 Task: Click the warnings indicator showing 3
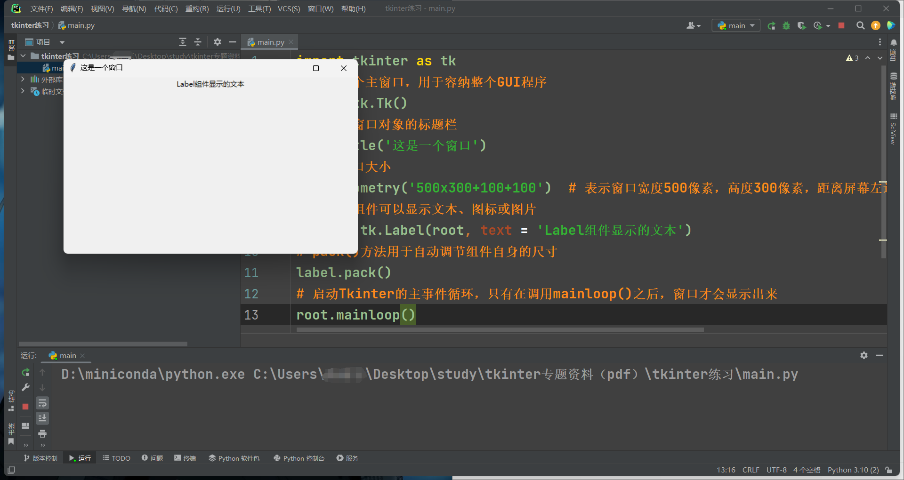point(852,58)
